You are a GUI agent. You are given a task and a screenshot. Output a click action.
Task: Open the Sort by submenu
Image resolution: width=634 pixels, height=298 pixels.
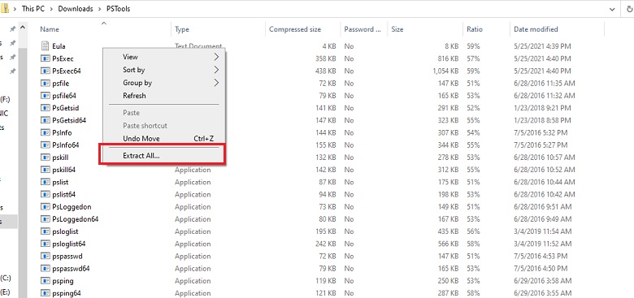pos(164,70)
